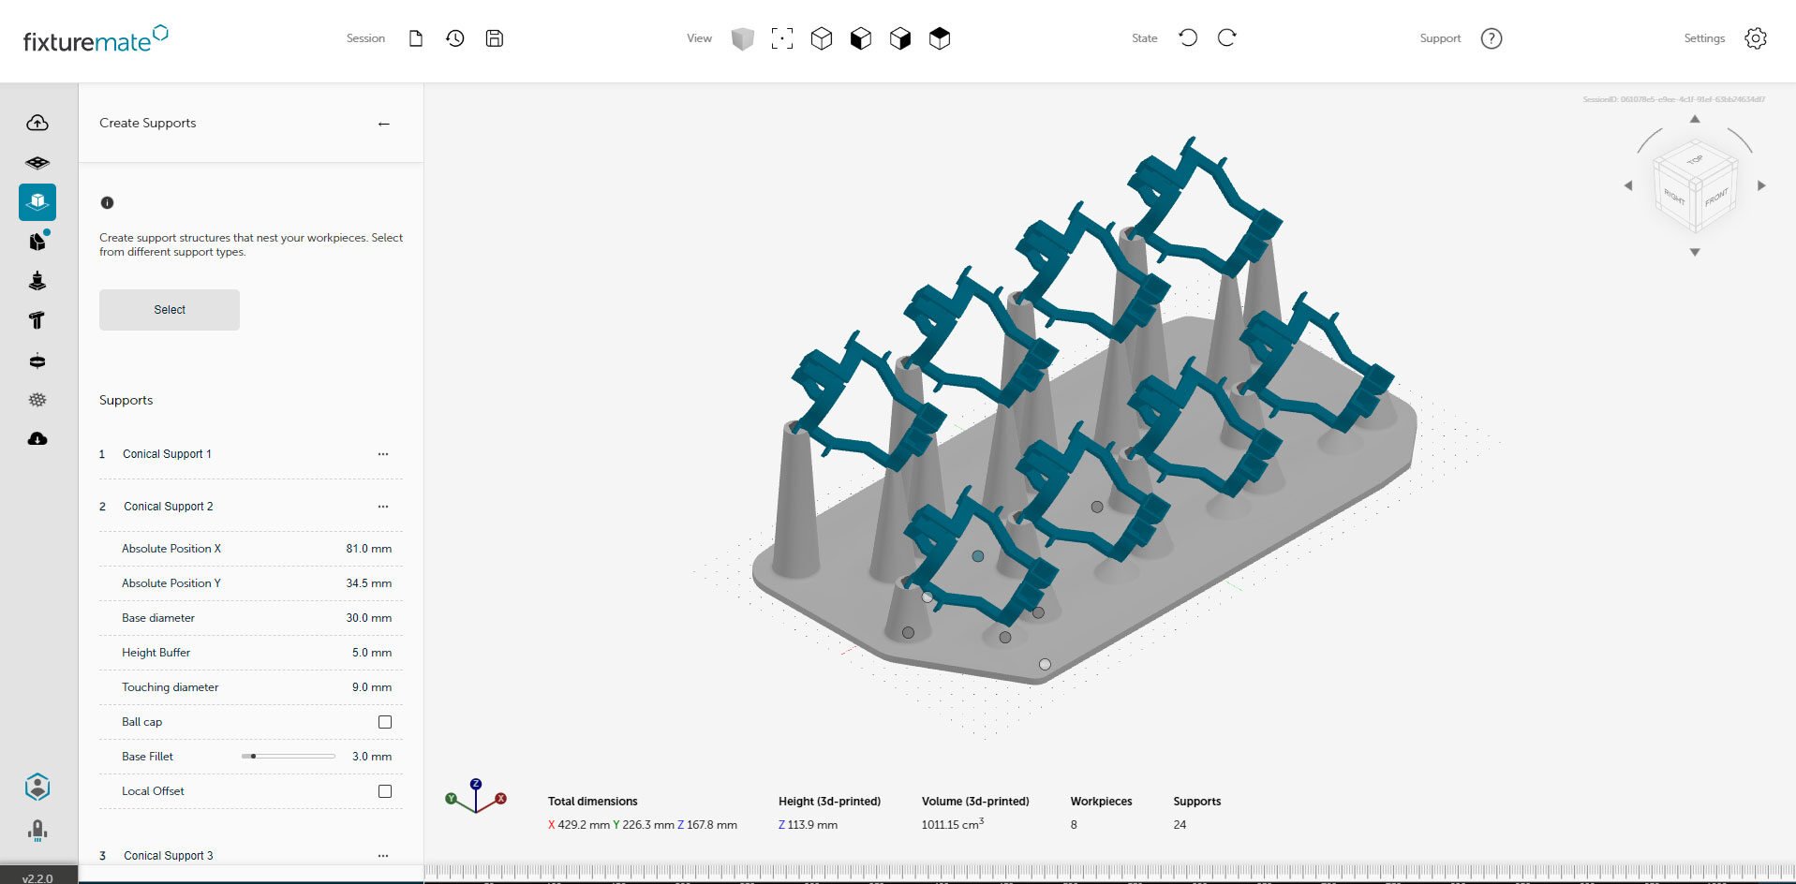Open options menu for Conical Support 2
Image resolution: width=1796 pixels, height=884 pixels.
click(383, 507)
